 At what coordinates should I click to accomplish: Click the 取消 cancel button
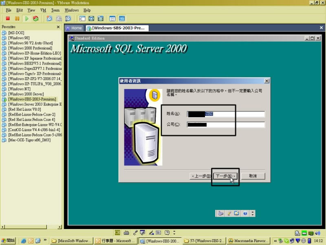tap(253, 176)
